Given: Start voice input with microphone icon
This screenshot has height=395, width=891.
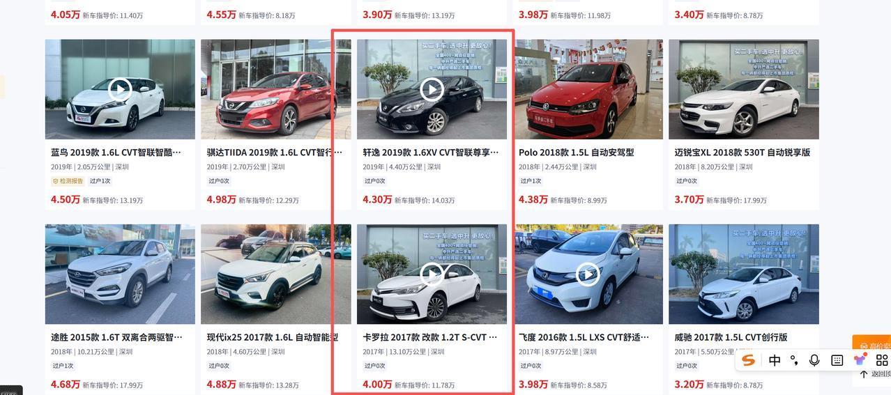Looking at the screenshot, I should [x=814, y=360].
